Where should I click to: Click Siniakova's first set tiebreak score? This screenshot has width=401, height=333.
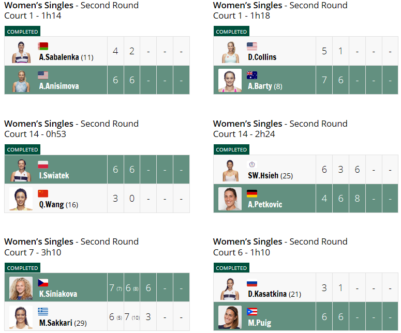tap(120, 289)
